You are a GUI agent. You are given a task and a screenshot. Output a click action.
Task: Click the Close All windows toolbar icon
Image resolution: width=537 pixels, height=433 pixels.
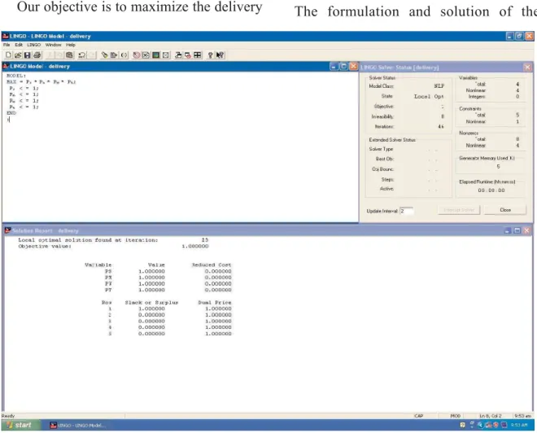click(188, 55)
